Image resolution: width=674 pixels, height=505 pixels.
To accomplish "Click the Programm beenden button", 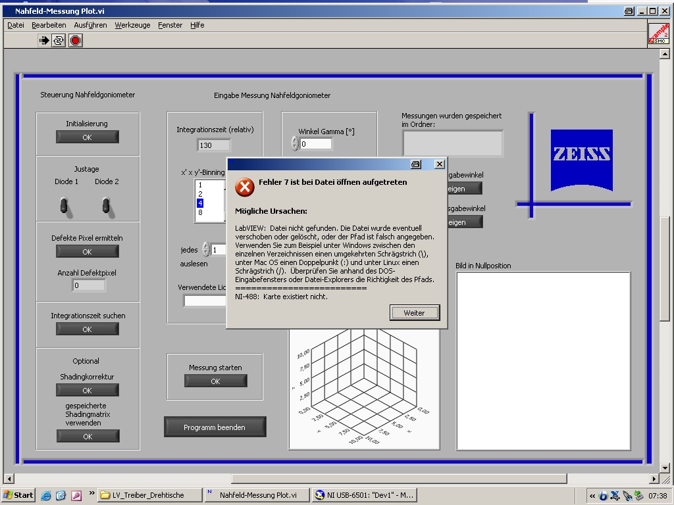I will pyautogui.click(x=215, y=427).
